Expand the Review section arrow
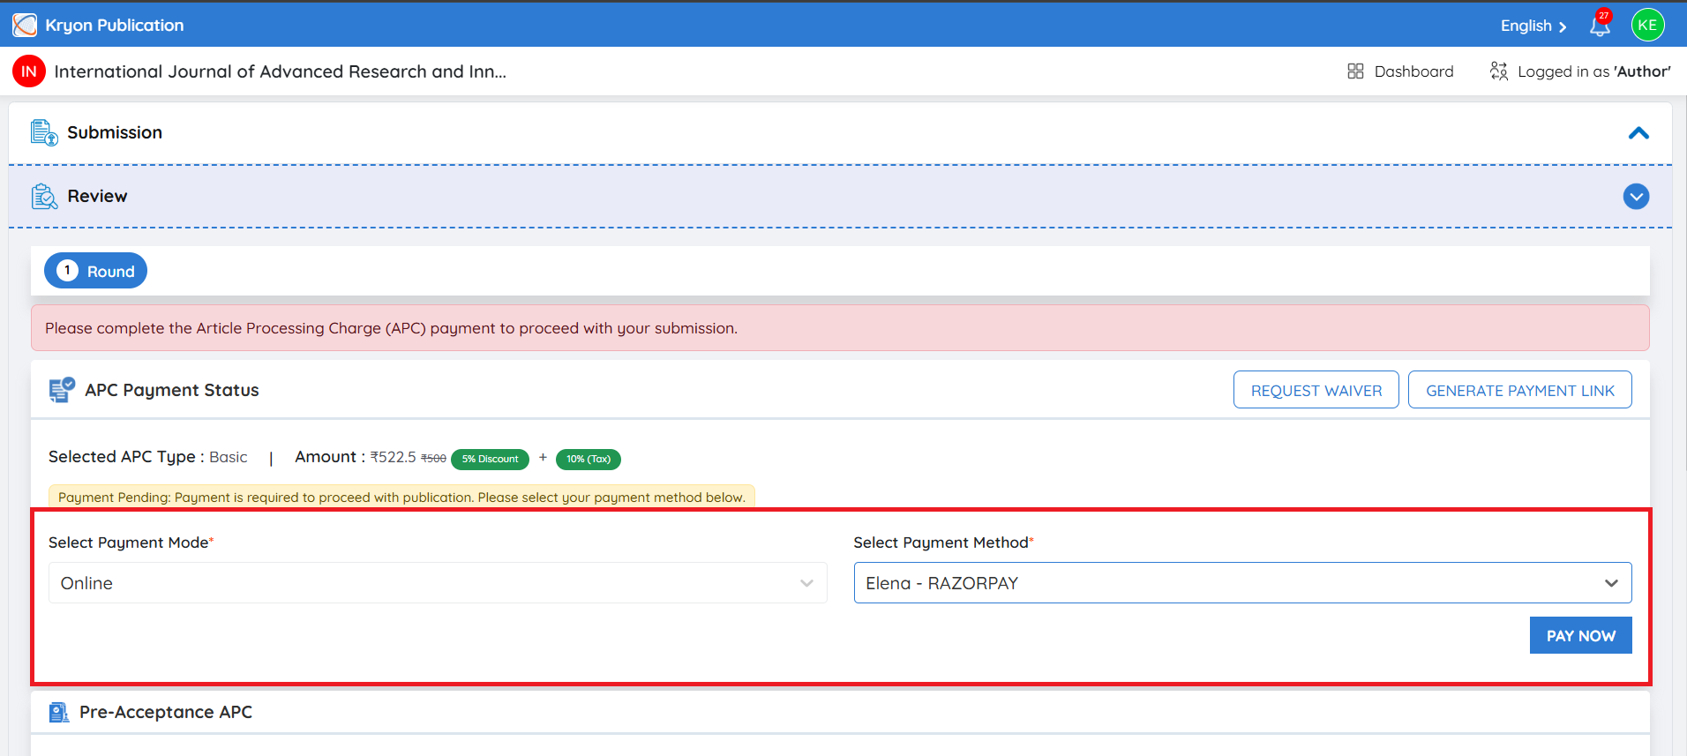The width and height of the screenshot is (1687, 756). pos(1636,196)
